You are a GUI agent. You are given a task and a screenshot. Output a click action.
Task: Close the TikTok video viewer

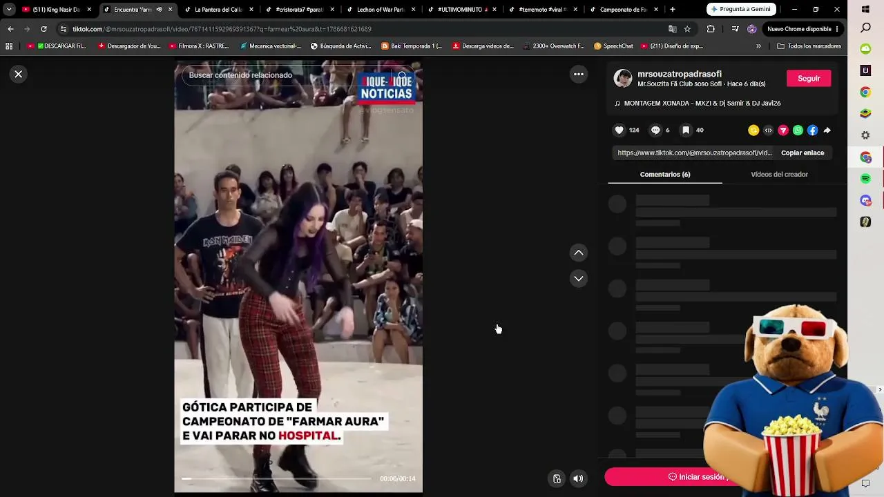tap(19, 74)
